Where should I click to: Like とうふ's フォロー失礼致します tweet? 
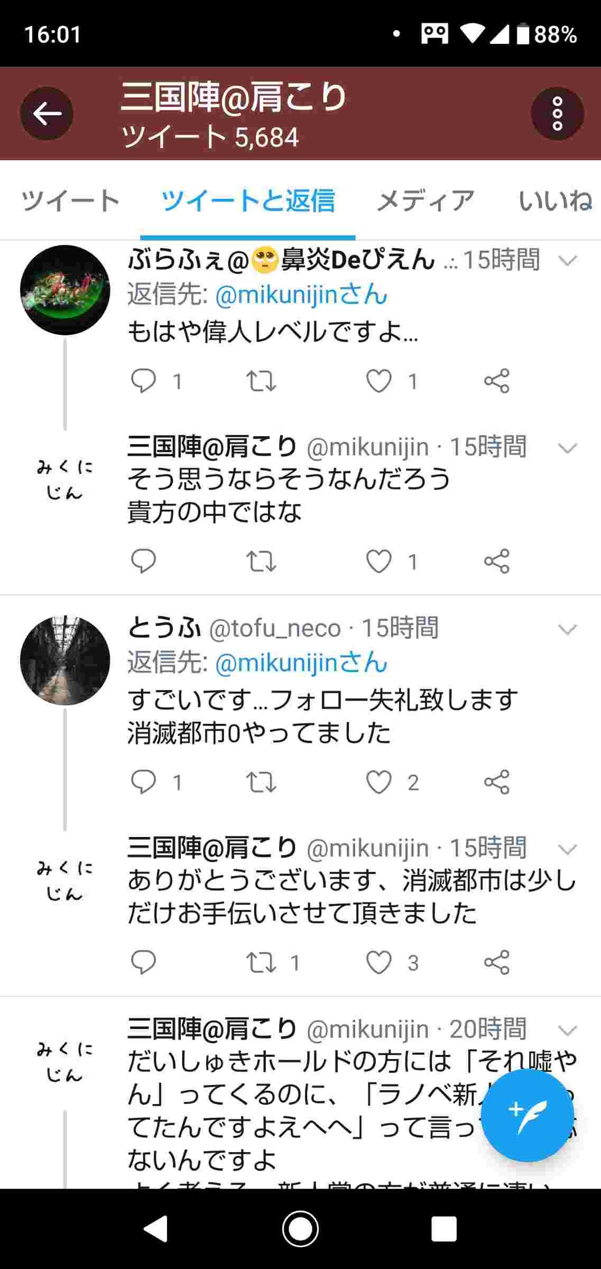pyautogui.click(x=379, y=782)
